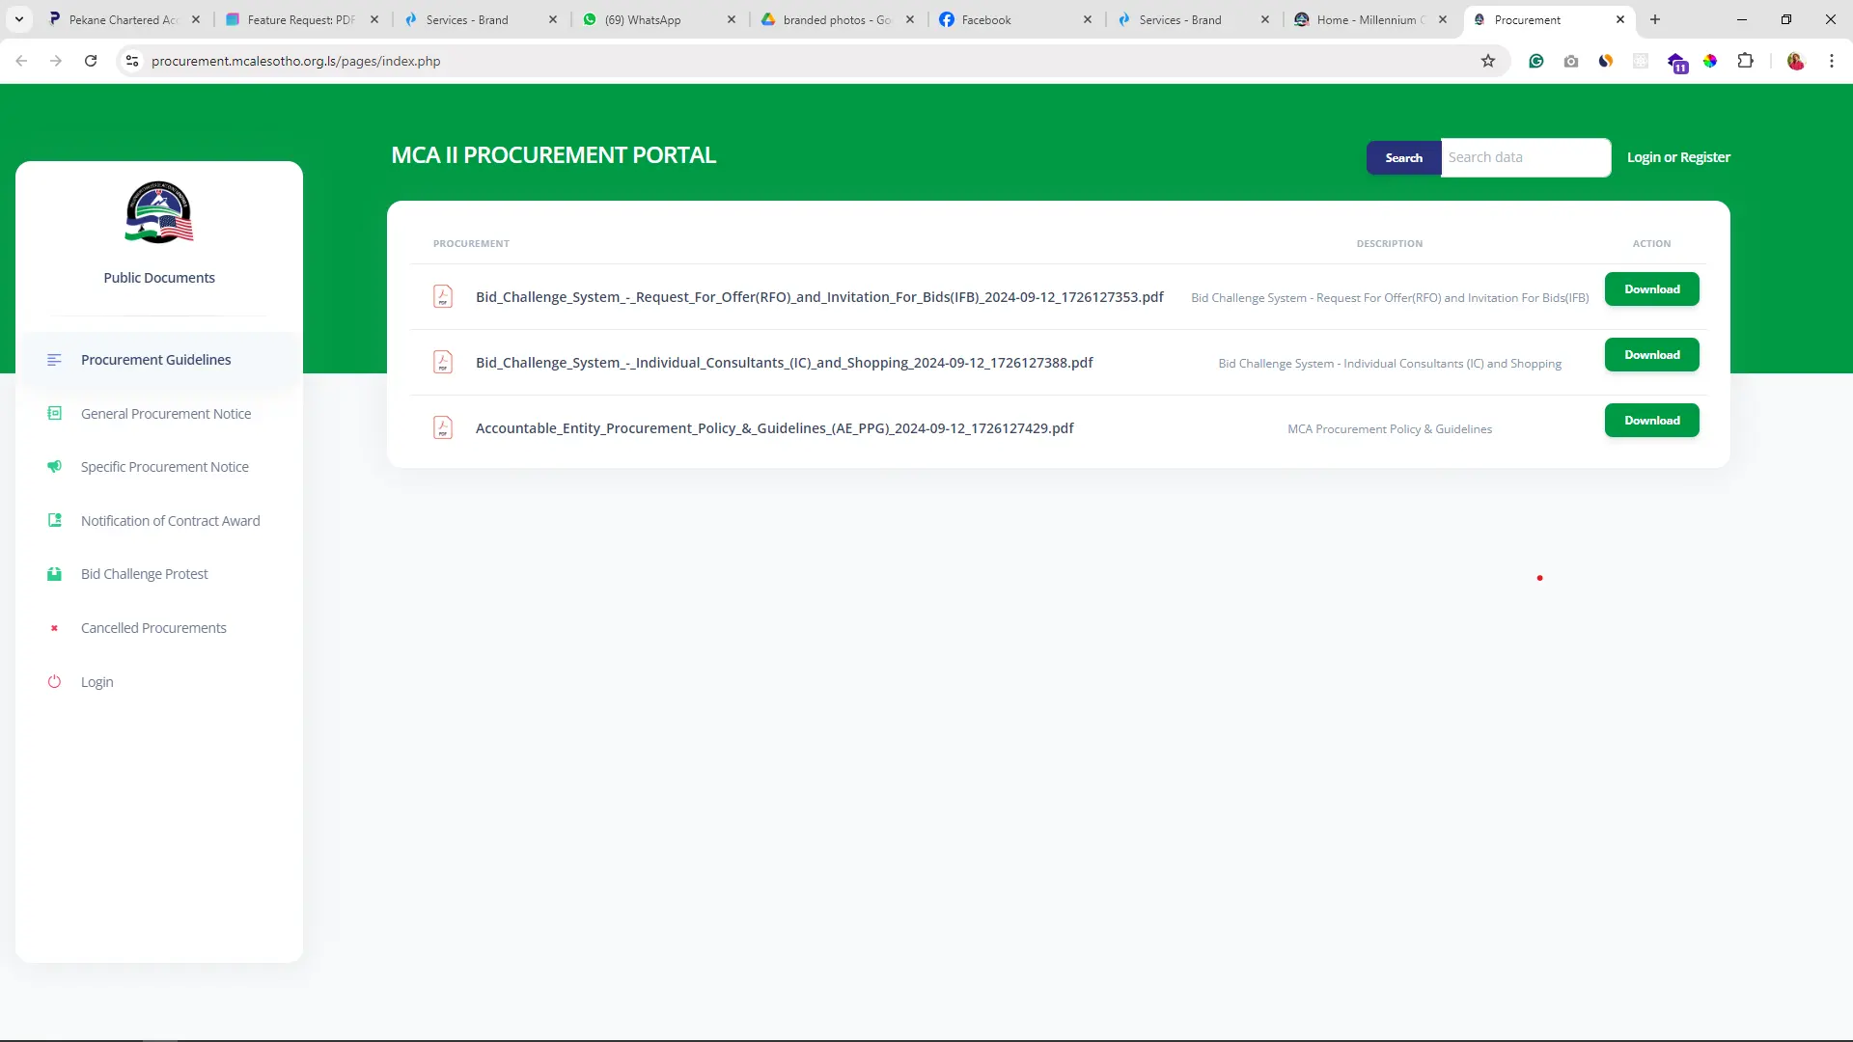
Task: Click the Login power icon in the sidebar
Action: pyautogui.click(x=55, y=681)
